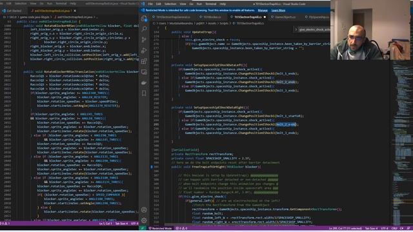413x232 pixels.
Task: Open the Edit menu in the right window
Action: 158,4
